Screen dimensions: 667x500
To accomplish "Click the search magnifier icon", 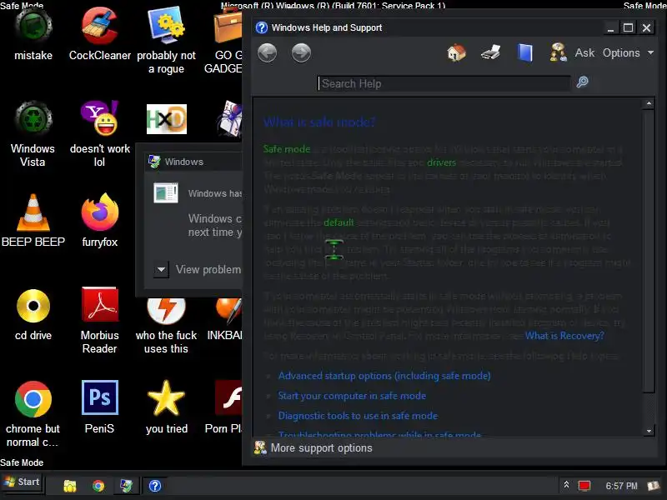I will pos(582,82).
